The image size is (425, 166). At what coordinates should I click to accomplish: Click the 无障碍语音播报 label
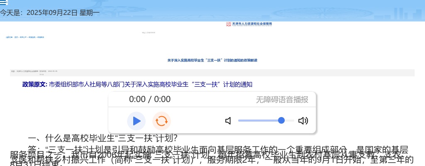pyautogui.click(x=282, y=99)
